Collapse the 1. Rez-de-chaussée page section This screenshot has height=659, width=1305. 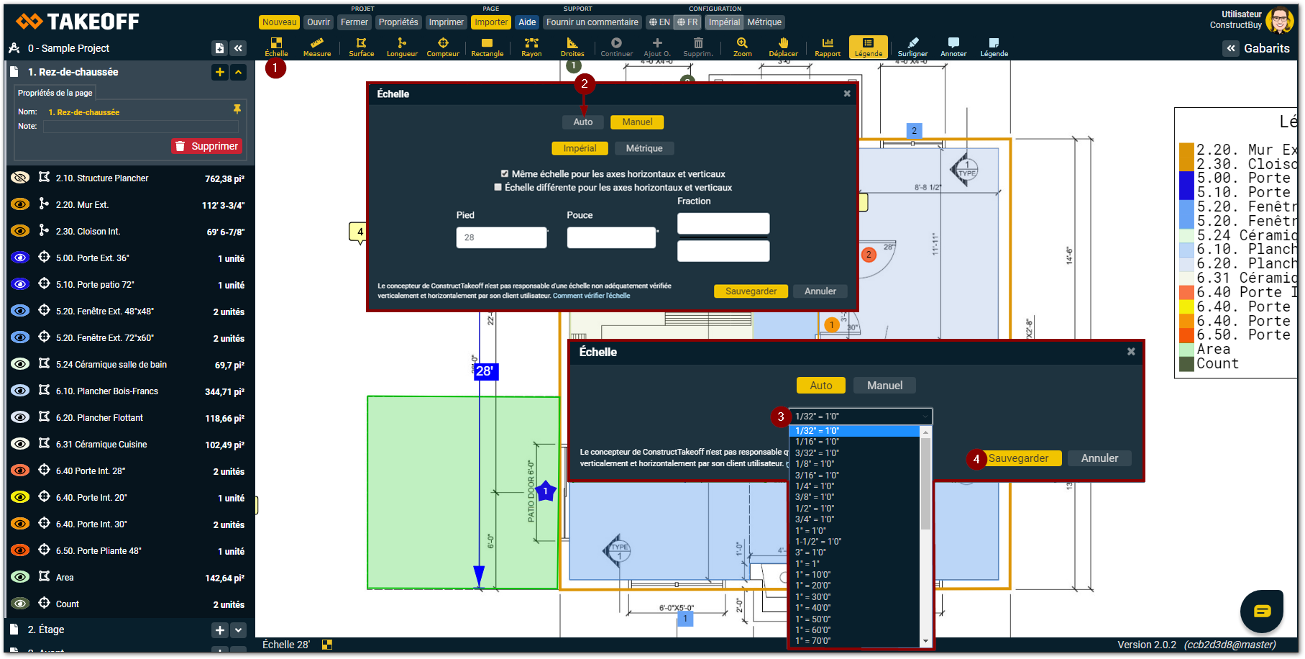coord(238,72)
